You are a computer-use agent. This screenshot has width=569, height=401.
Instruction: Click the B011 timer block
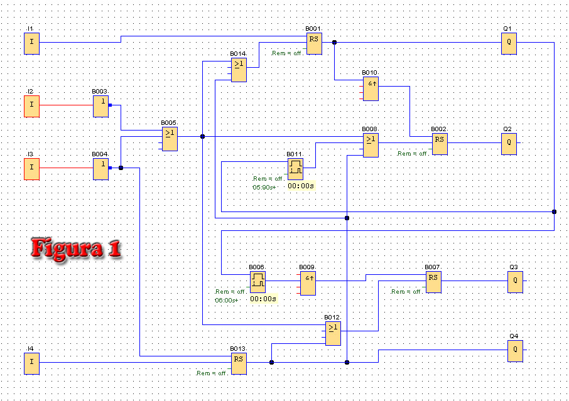click(295, 169)
